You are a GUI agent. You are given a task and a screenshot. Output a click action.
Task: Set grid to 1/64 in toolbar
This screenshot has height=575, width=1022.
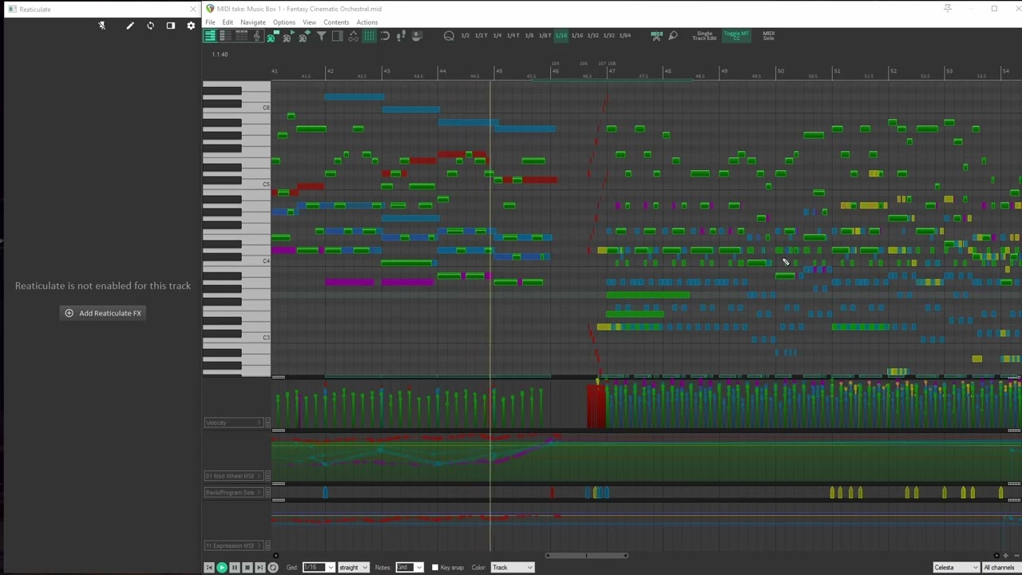pos(624,35)
